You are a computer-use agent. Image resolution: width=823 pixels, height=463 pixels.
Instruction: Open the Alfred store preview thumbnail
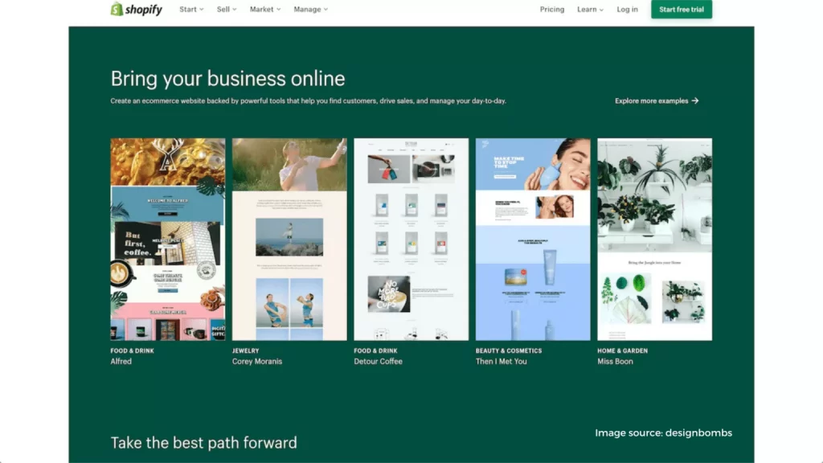[x=168, y=240]
